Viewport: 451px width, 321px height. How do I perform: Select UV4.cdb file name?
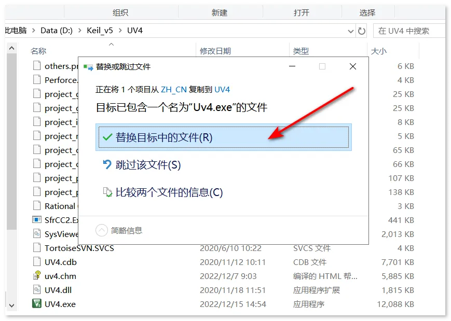coord(61,262)
